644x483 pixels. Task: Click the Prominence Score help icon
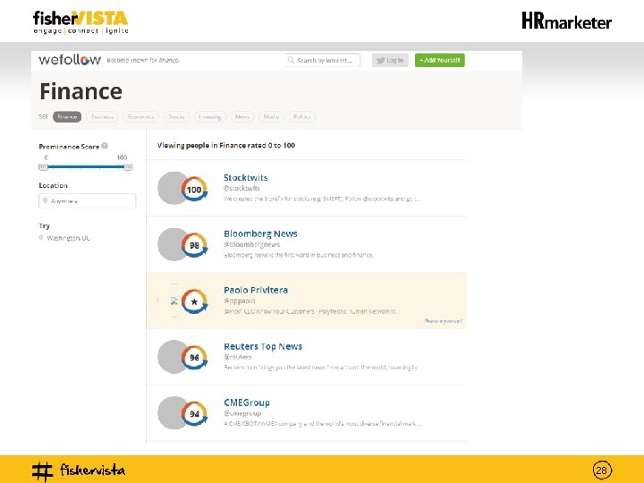pyautogui.click(x=105, y=146)
